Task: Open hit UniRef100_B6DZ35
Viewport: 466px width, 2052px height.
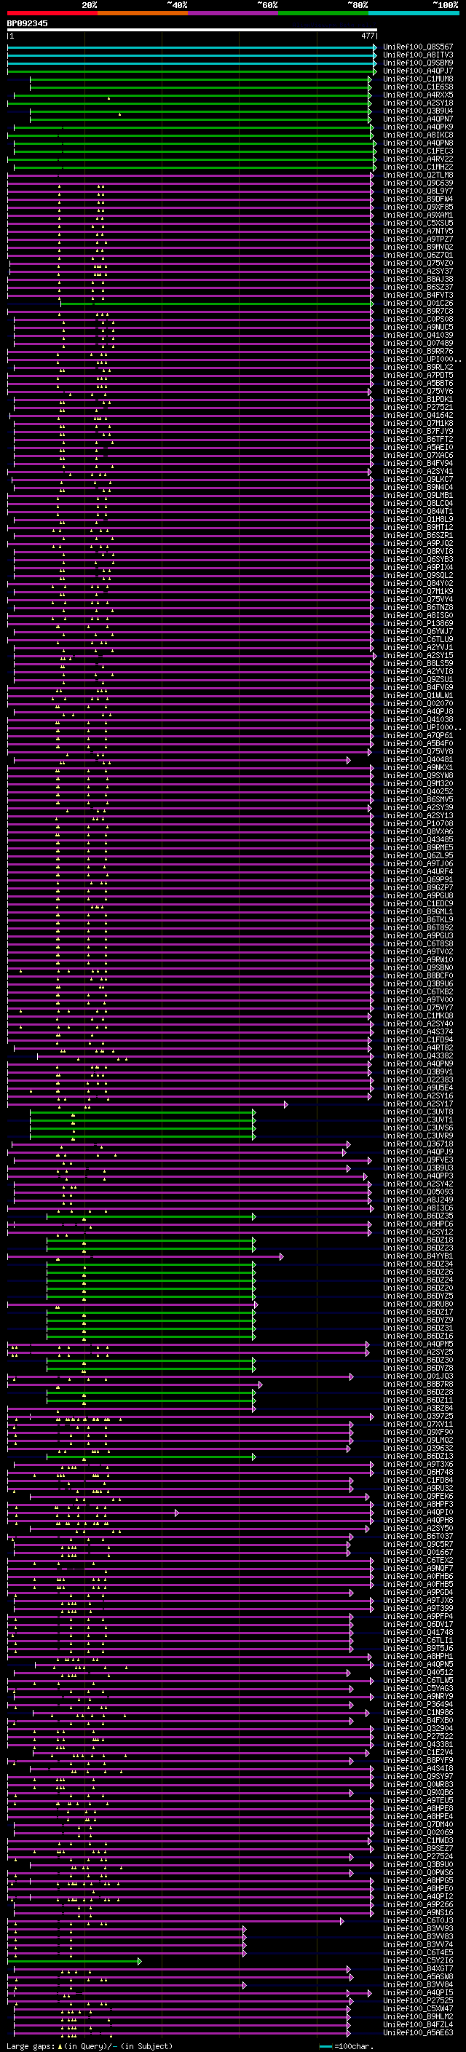Action: click(x=418, y=1216)
